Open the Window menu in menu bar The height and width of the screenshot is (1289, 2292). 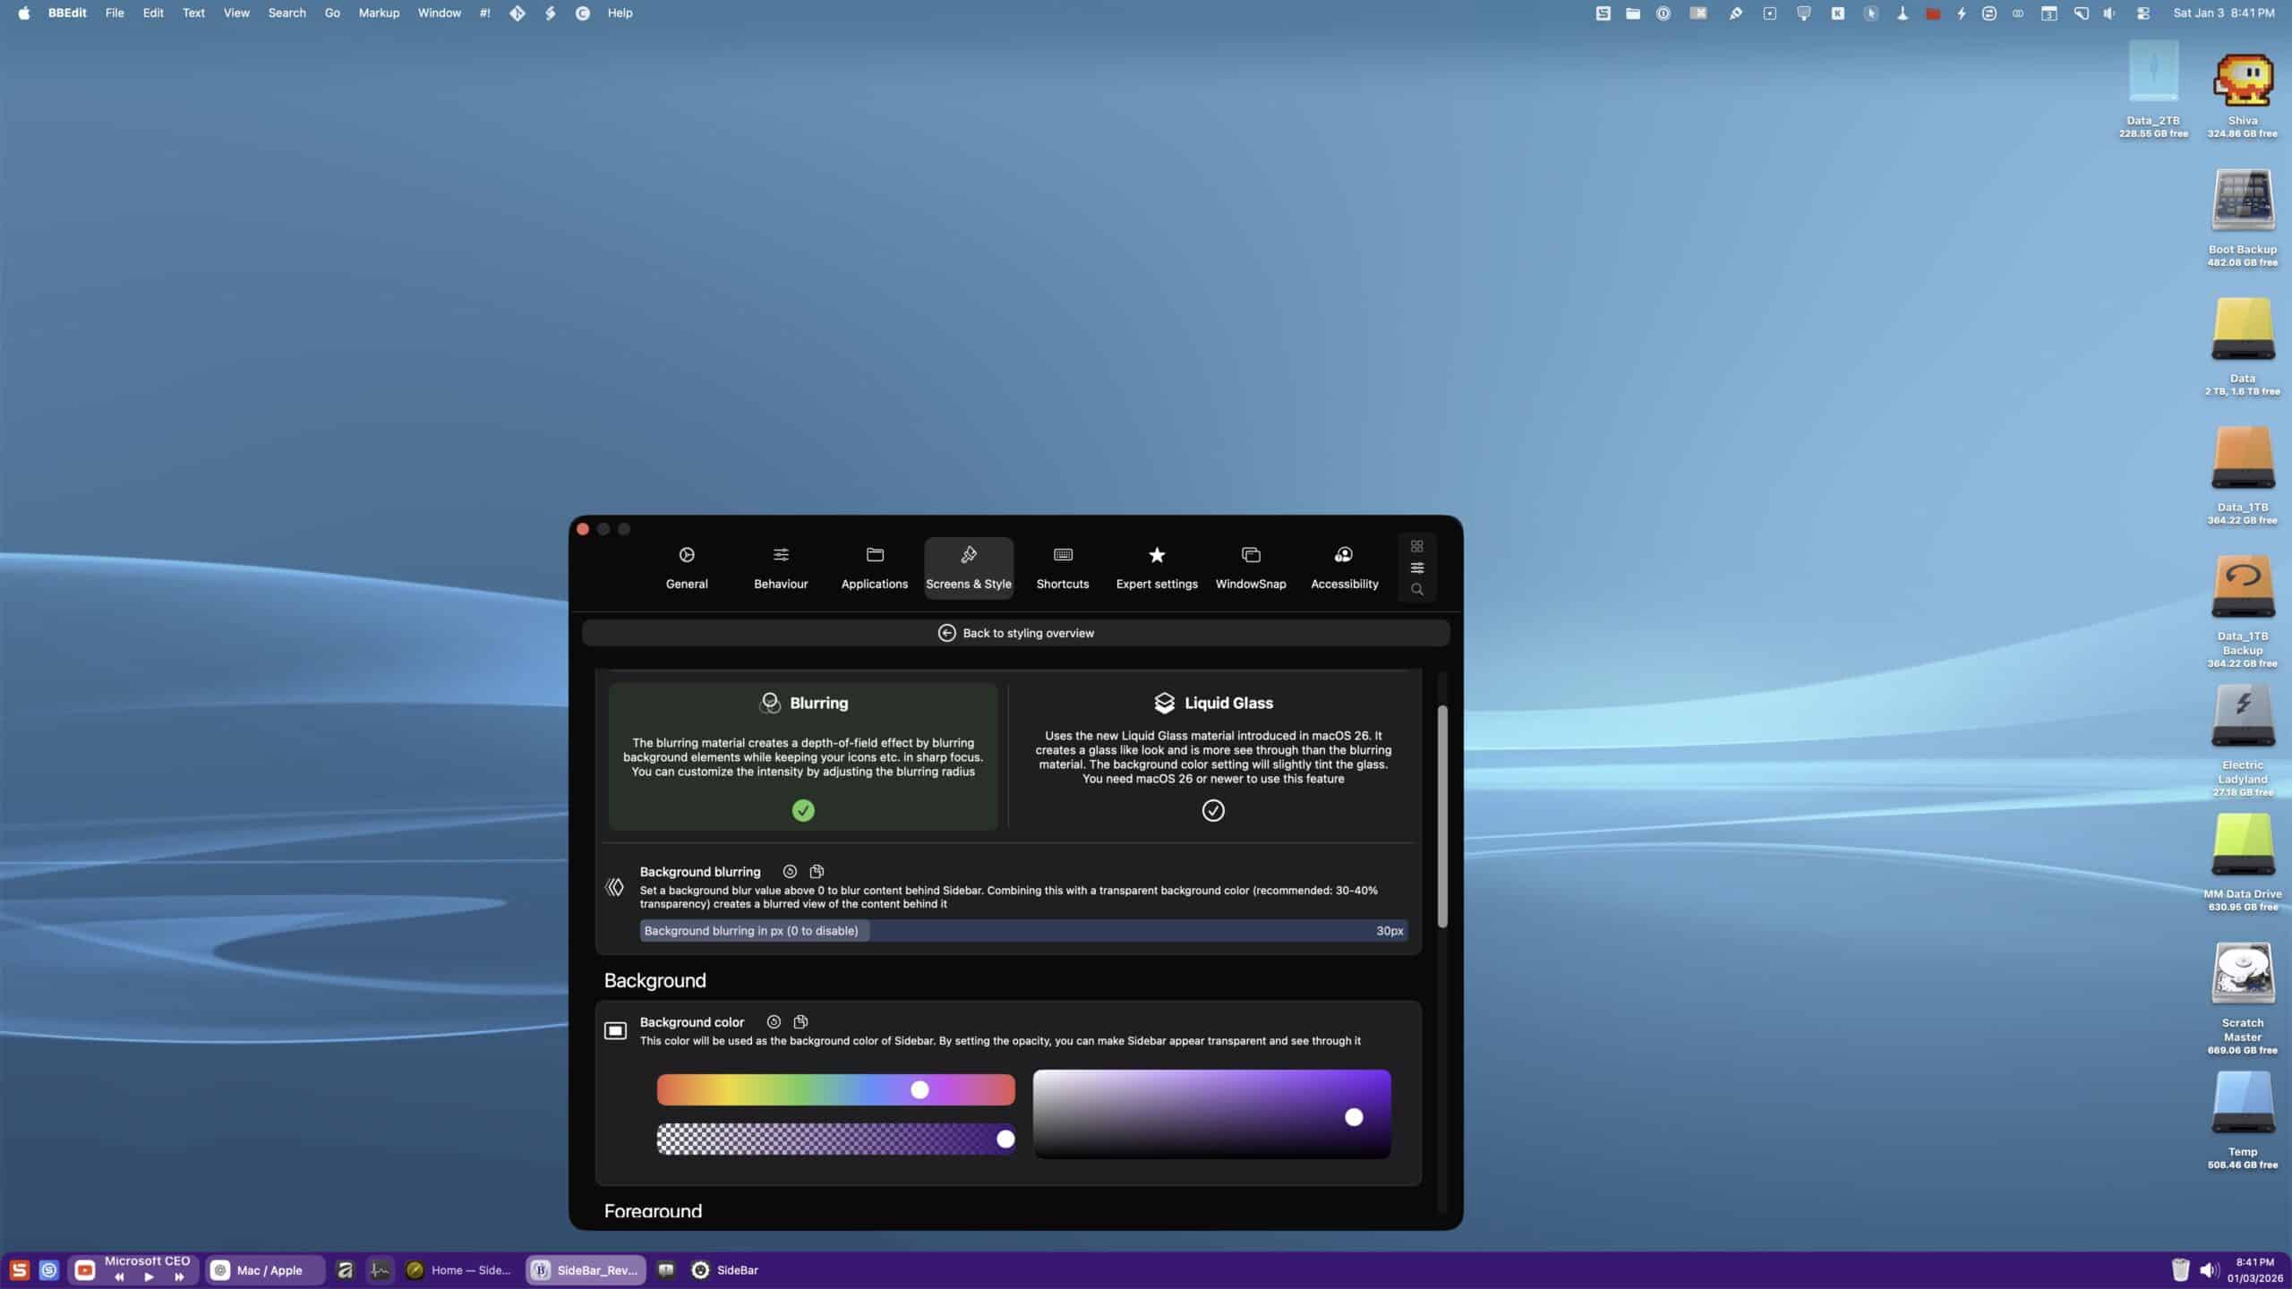439,13
